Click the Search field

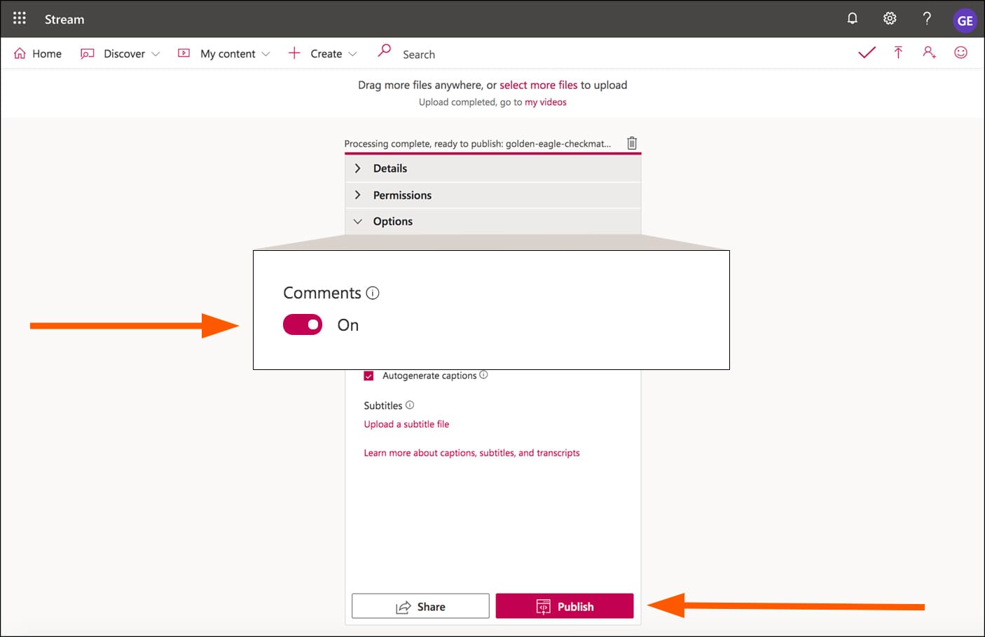click(418, 55)
